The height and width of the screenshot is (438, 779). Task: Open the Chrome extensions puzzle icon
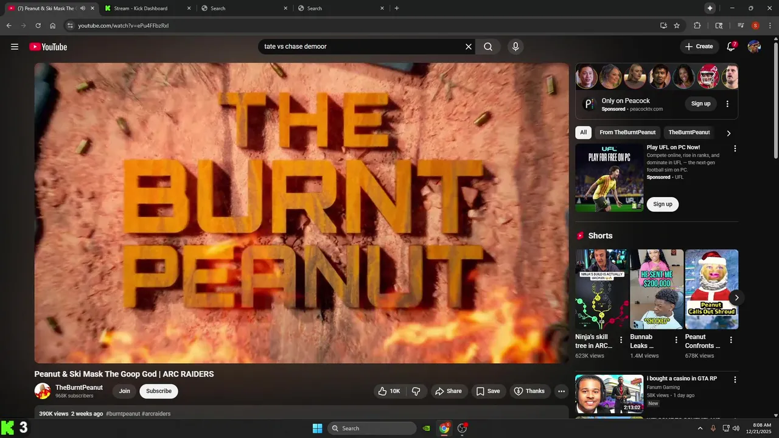click(697, 26)
